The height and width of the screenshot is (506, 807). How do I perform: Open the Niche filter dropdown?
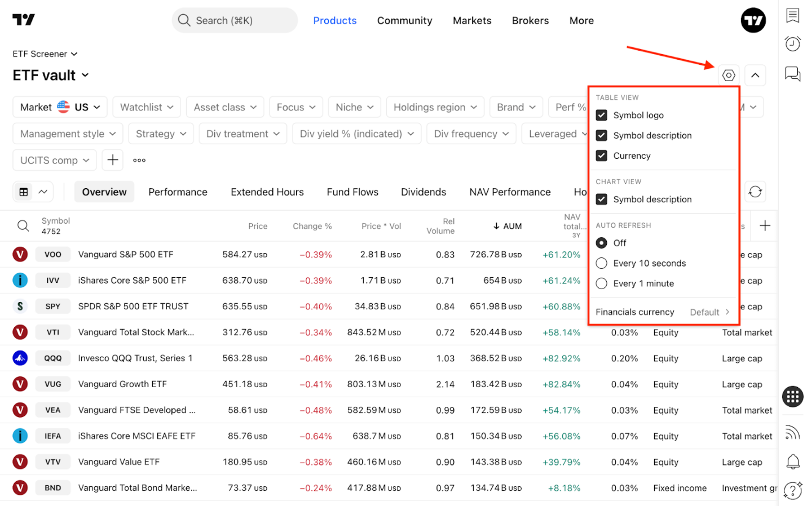(x=355, y=107)
